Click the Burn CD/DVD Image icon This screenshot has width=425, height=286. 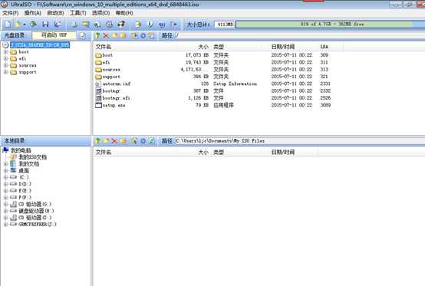121,25
